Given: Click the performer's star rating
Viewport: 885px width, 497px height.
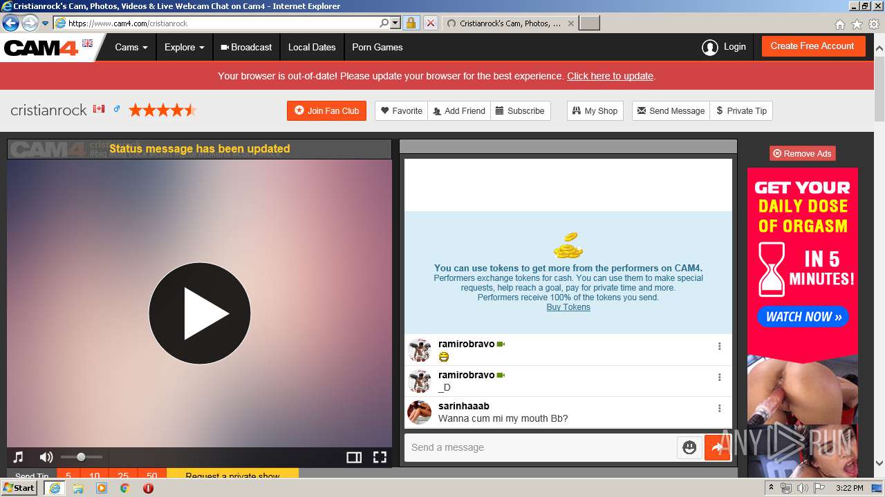Looking at the screenshot, I should pos(162,110).
